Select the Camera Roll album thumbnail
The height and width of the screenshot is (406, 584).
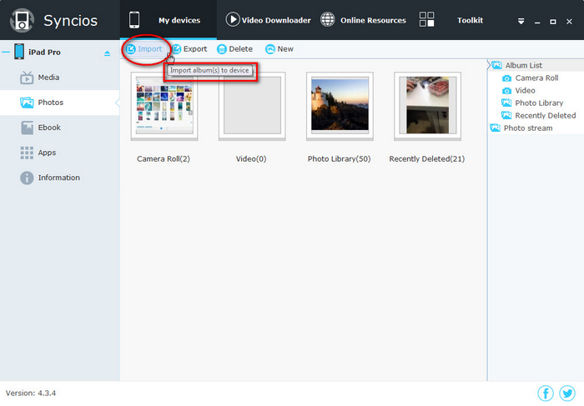pyautogui.click(x=164, y=106)
